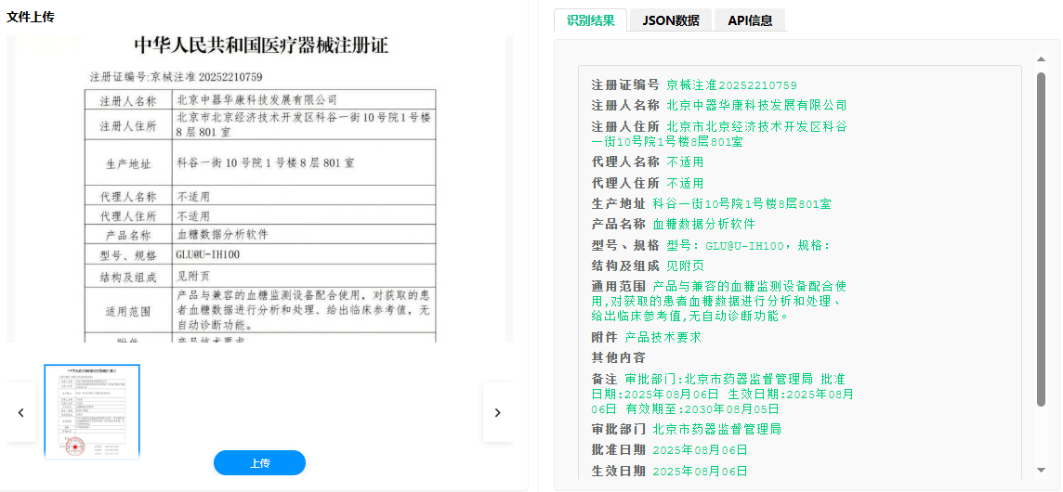This screenshot has width=1063, height=492.
Task: Click the scrollbar down arrow in results
Action: click(1042, 471)
